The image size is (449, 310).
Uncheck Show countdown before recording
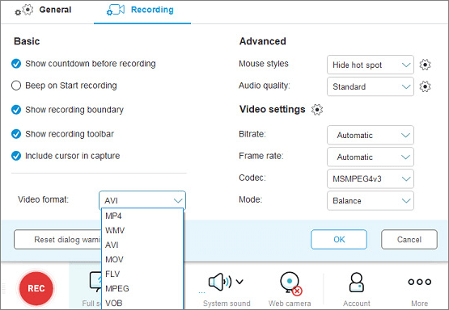[x=16, y=64]
